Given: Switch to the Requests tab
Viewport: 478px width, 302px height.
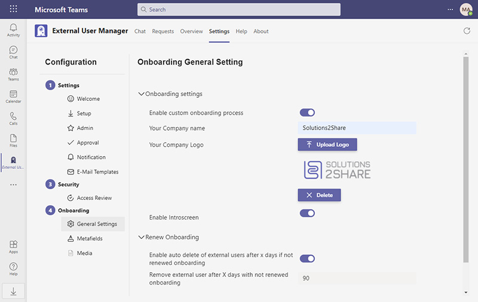Looking at the screenshot, I should (x=163, y=32).
